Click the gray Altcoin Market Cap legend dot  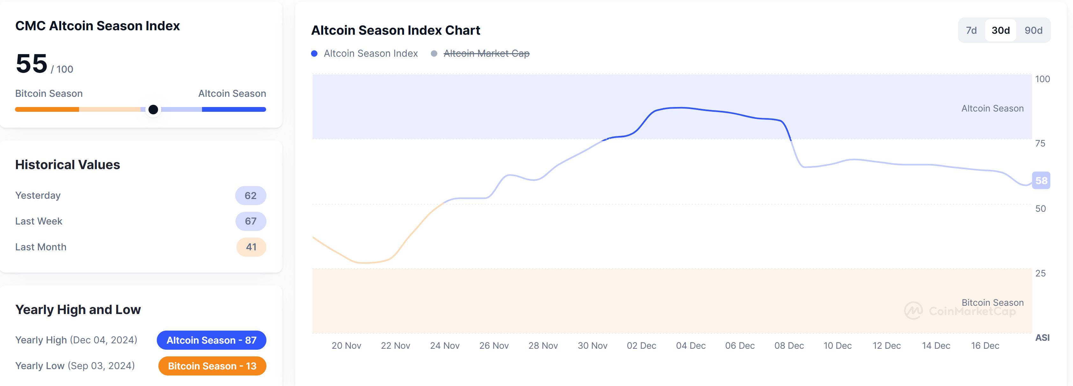coord(434,53)
